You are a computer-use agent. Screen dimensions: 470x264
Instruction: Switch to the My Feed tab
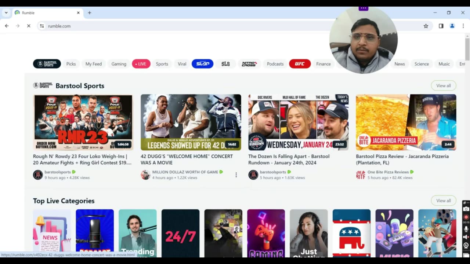pyautogui.click(x=94, y=64)
